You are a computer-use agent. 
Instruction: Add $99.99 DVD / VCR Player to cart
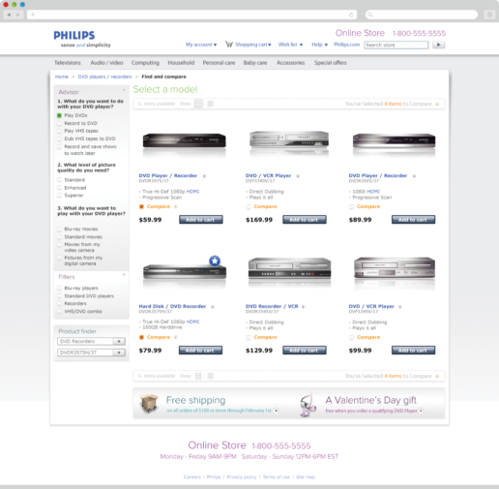413,351
